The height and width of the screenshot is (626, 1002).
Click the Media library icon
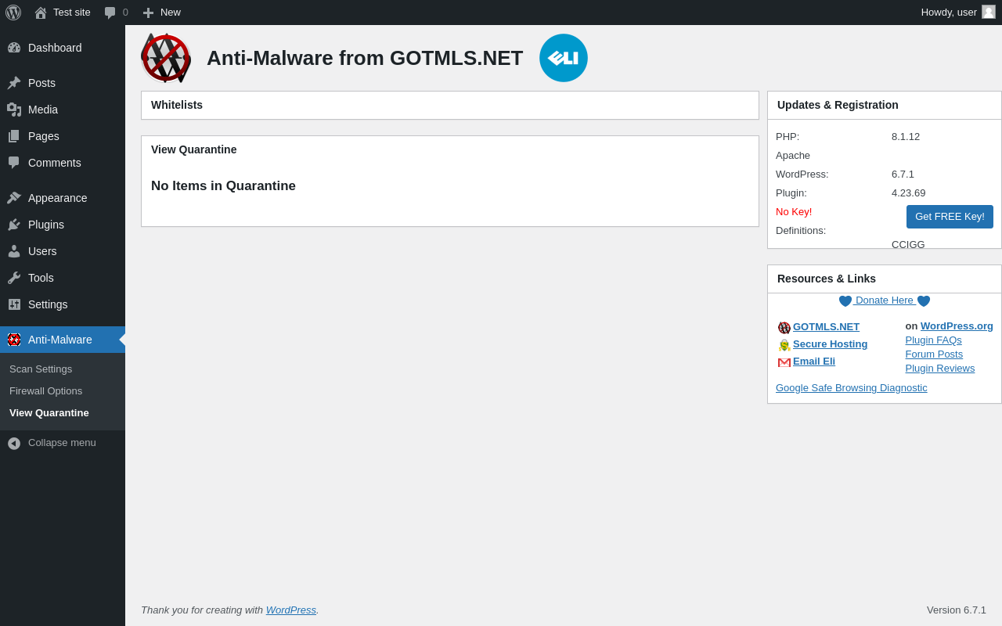coord(14,110)
